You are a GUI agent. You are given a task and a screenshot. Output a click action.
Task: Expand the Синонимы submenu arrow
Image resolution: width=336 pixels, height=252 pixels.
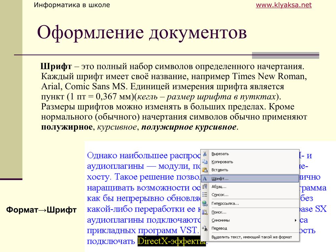click(x=296, y=220)
